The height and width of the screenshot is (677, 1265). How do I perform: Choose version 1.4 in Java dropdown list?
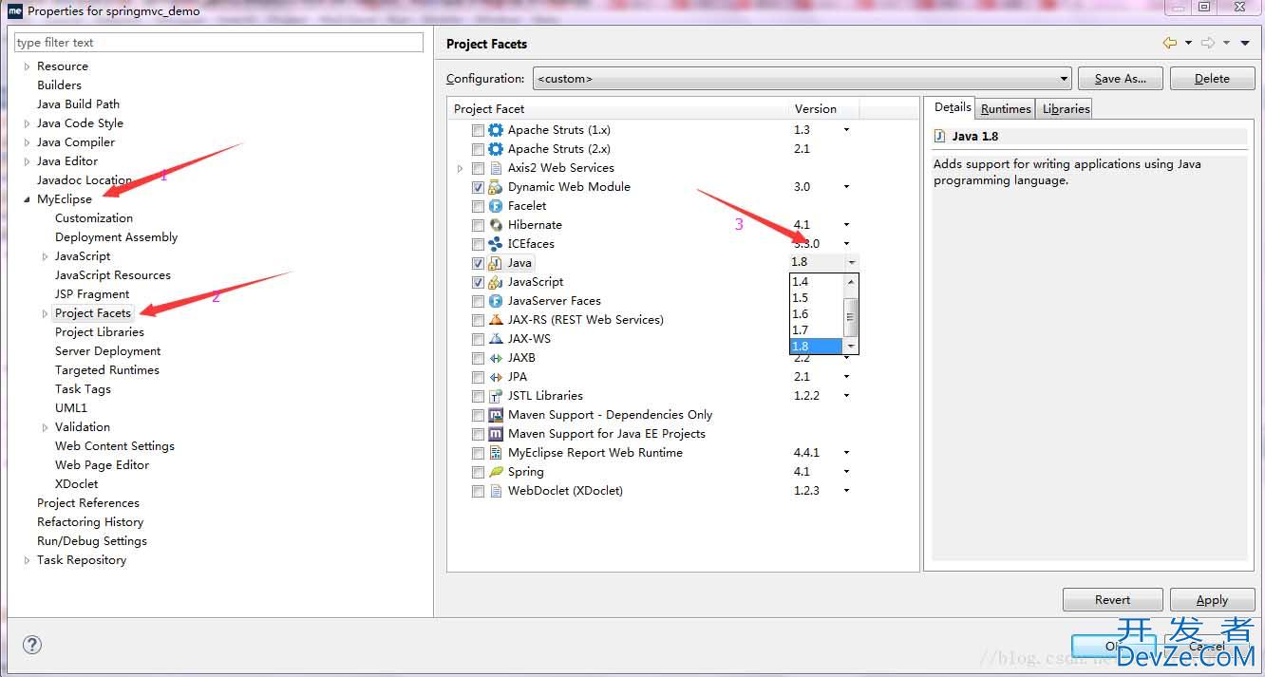click(x=817, y=282)
